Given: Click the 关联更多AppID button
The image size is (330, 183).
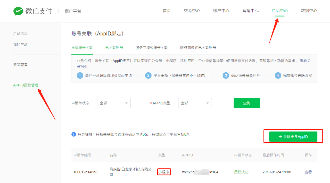Looking at the screenshot, I should 293,137.
